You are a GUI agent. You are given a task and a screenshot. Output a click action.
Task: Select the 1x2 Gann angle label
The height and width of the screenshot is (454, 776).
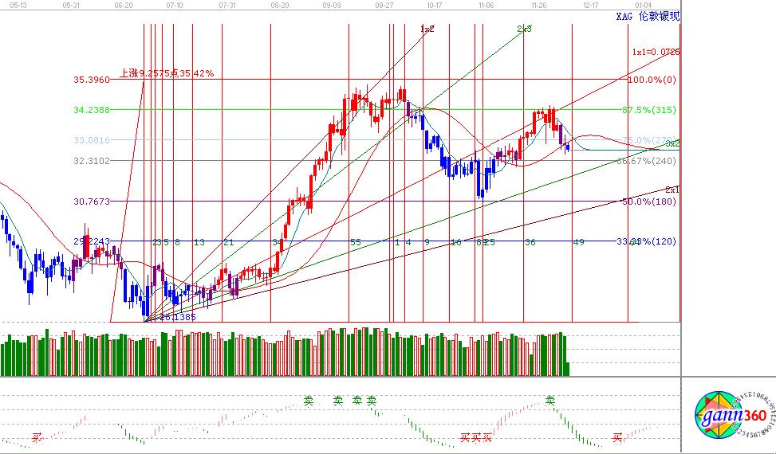click(x=427, y=29)
